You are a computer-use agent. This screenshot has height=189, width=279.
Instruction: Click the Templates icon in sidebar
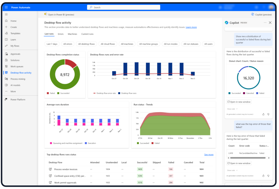[x=6, y=33]
